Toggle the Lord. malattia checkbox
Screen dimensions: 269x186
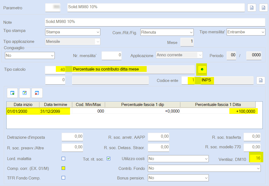(63, 159)
